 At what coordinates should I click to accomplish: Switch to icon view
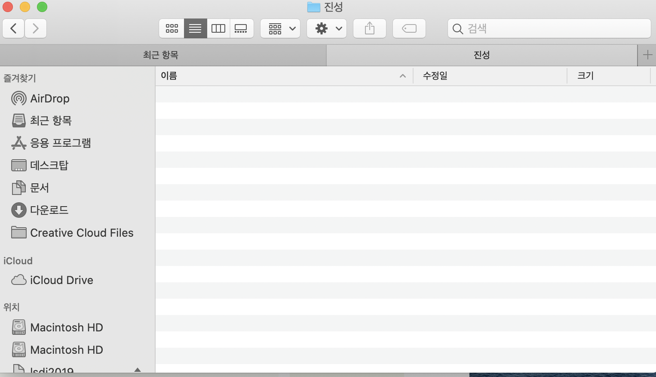click(x=172, y=29)
